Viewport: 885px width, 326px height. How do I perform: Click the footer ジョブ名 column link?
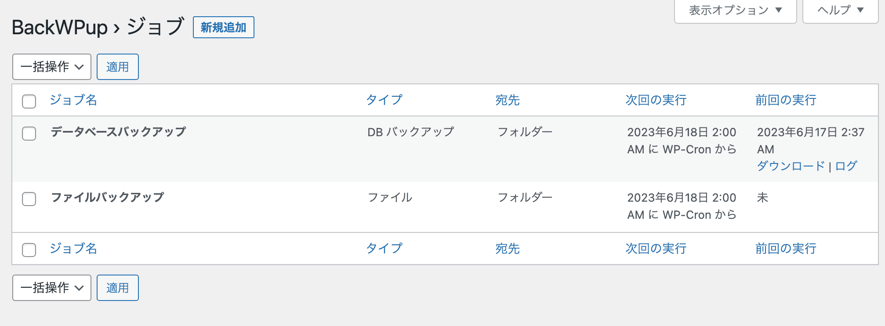[73, 248]
